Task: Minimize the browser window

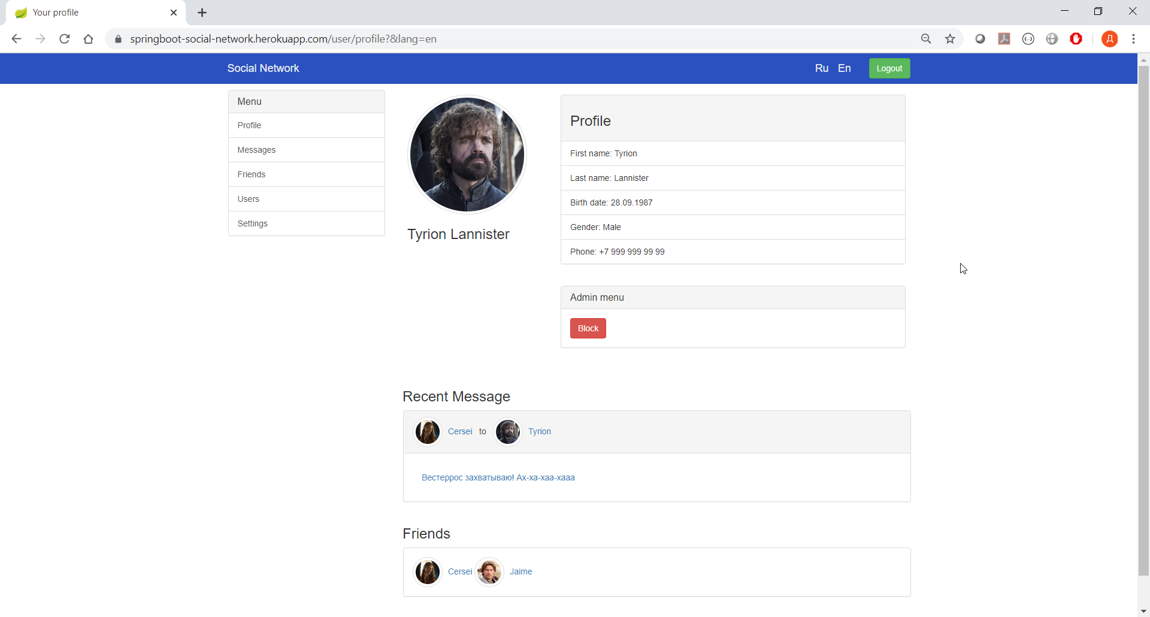Action: [x=1064, y=11]
